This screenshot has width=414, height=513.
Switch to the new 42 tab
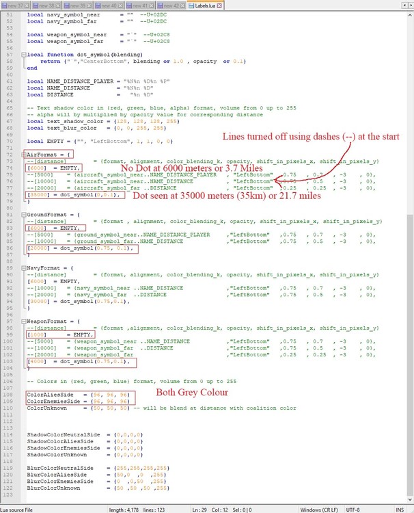171,5
